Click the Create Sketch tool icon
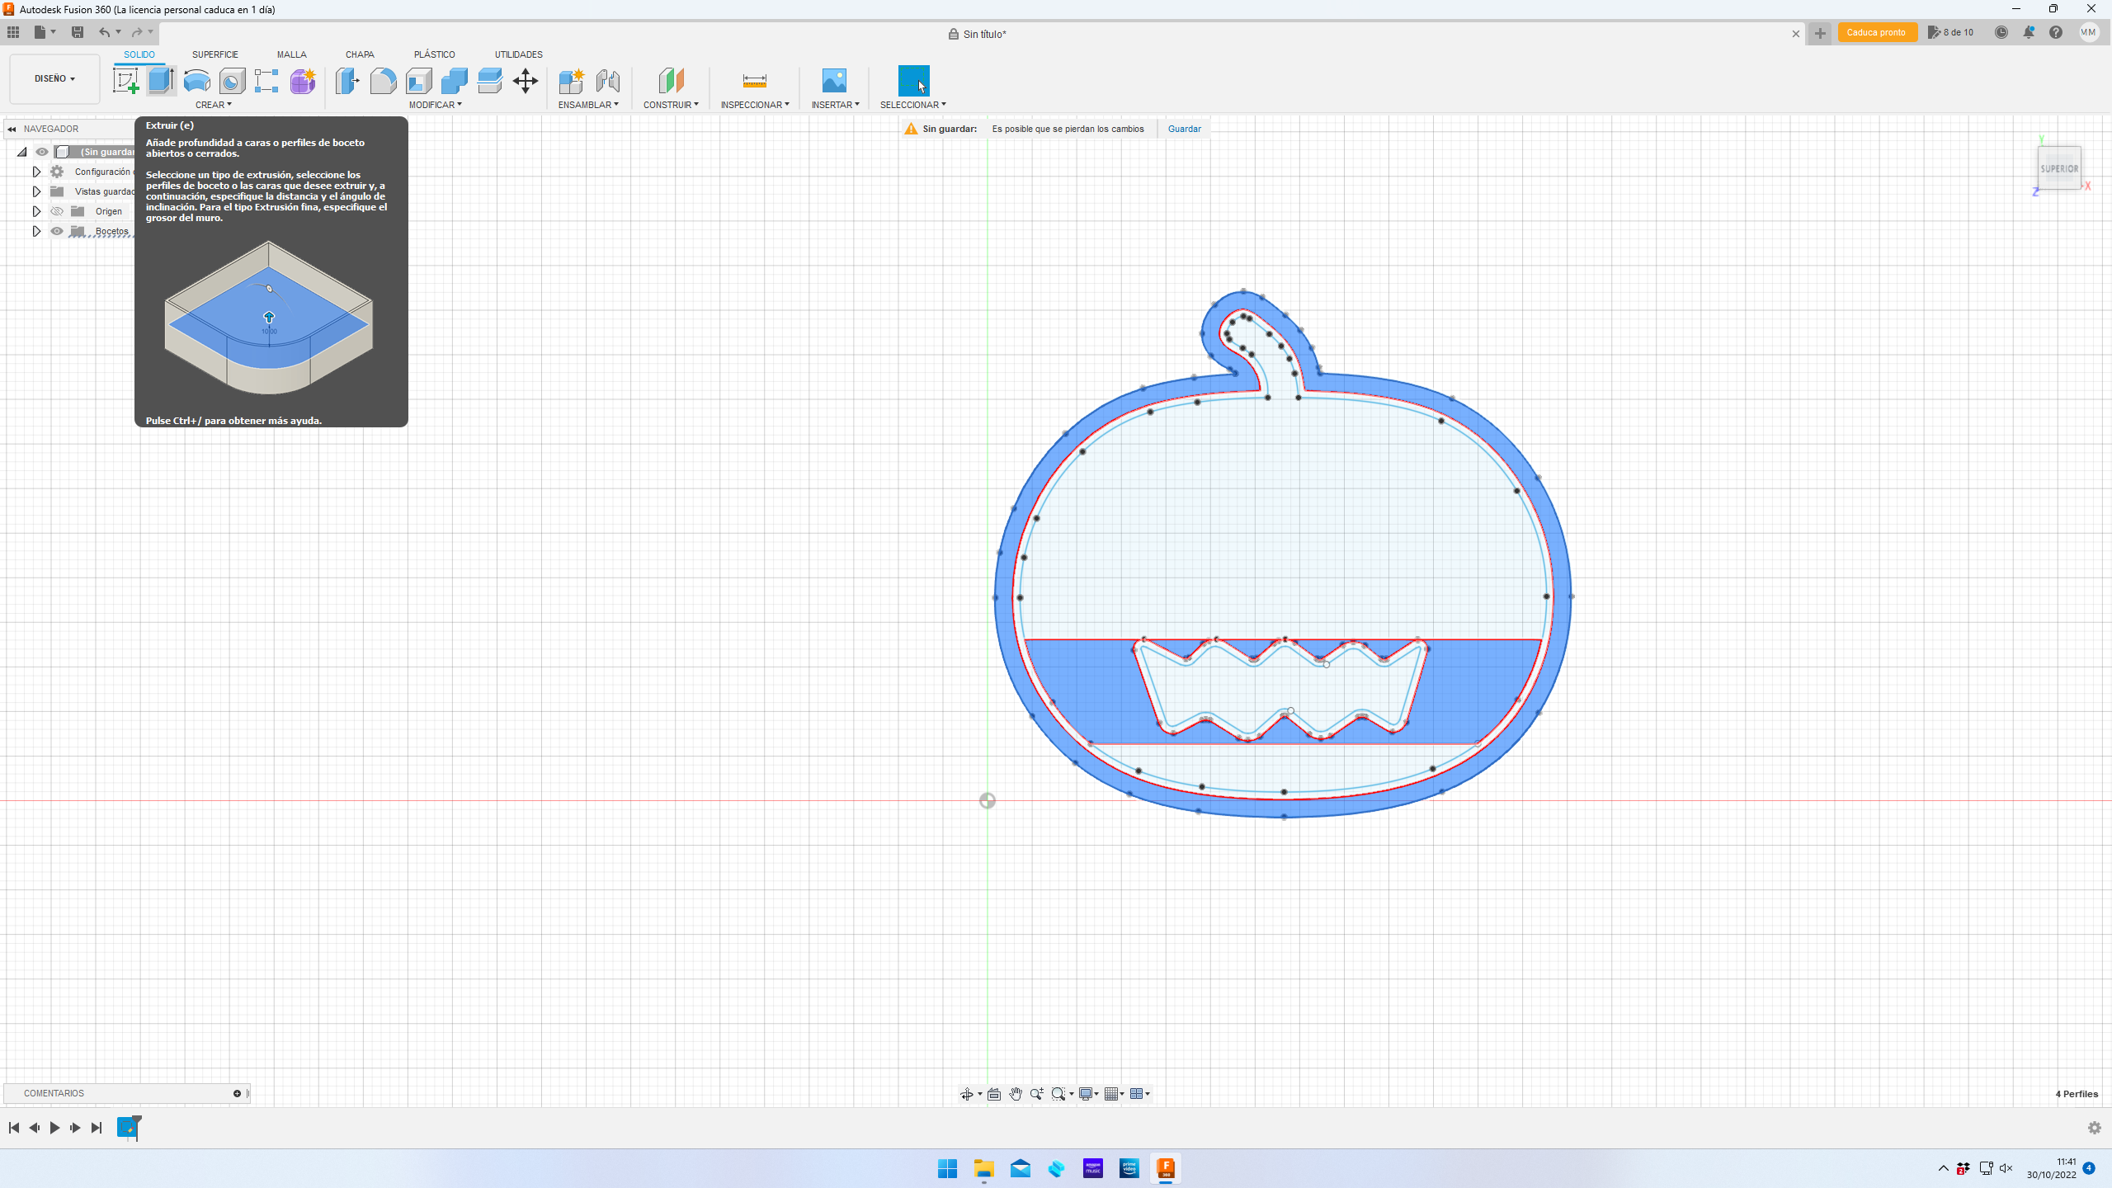Viewport: 2112px width, 1188px height. pos(125,81)
